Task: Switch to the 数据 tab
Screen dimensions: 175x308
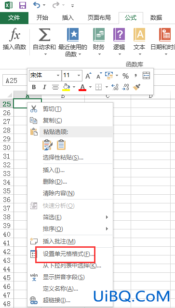Action: coord(156,18)
